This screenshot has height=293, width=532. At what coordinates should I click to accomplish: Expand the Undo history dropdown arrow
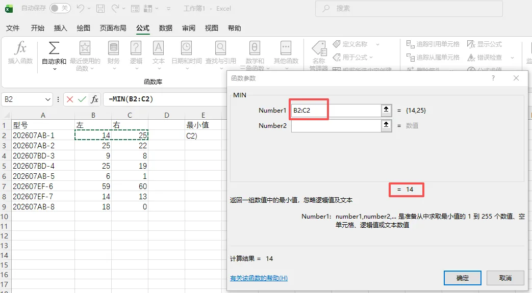click(x=89, y=9)
